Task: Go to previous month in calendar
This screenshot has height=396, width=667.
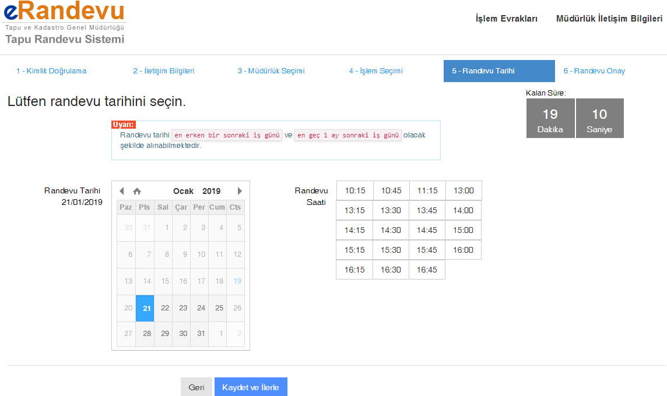Action: (122, 191)
